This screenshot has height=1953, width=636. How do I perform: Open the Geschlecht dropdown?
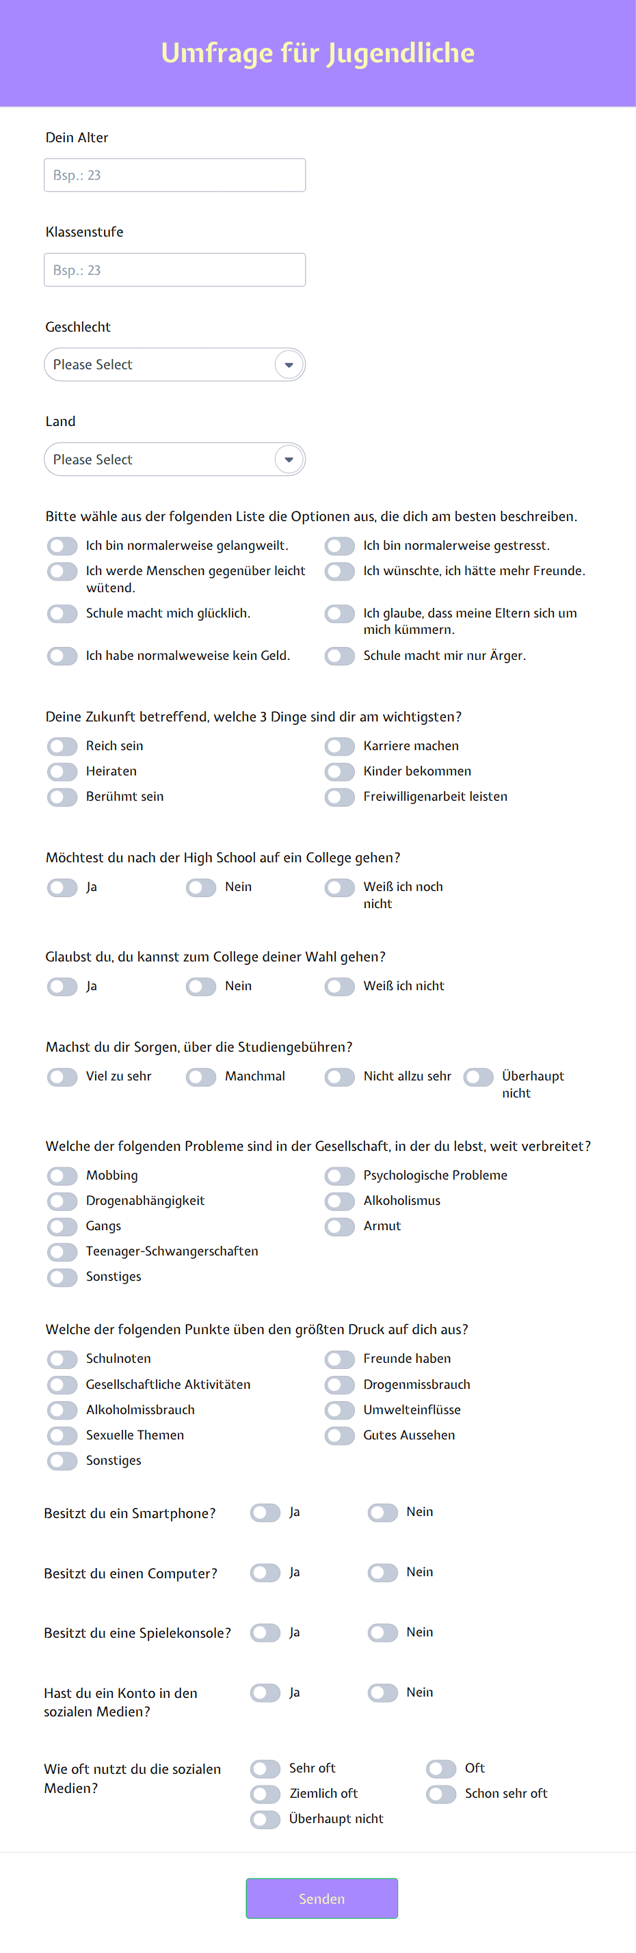pyautogui.click(x=174, y=364)
